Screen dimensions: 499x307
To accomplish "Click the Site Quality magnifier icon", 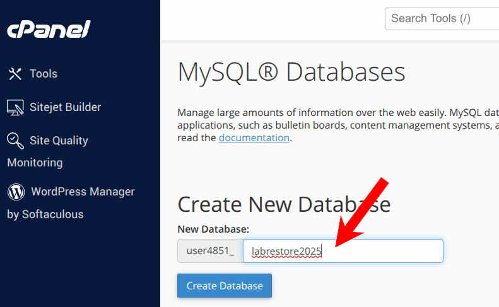I will pyautogui.click(x=15, y=141).
